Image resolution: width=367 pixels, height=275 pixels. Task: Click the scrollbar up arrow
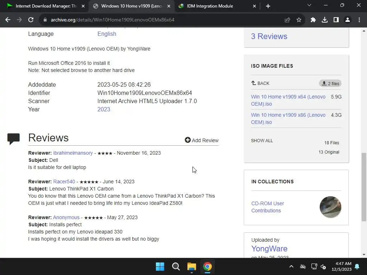pos(364,31)
